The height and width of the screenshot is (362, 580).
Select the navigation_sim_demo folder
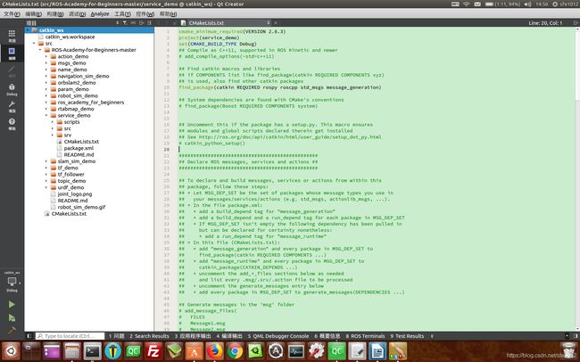[x=83, y=76]
